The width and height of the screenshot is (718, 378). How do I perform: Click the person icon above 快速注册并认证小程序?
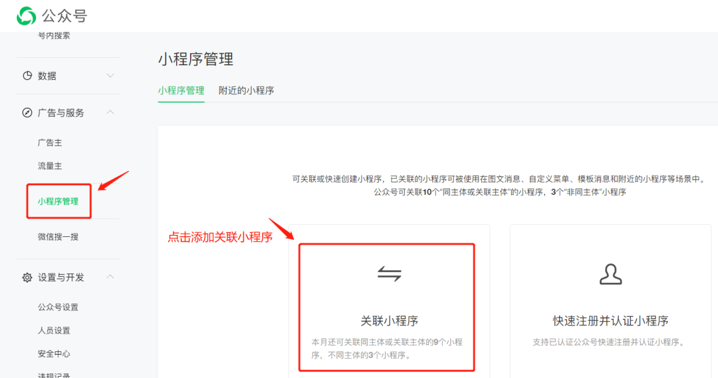pos(610,274)
